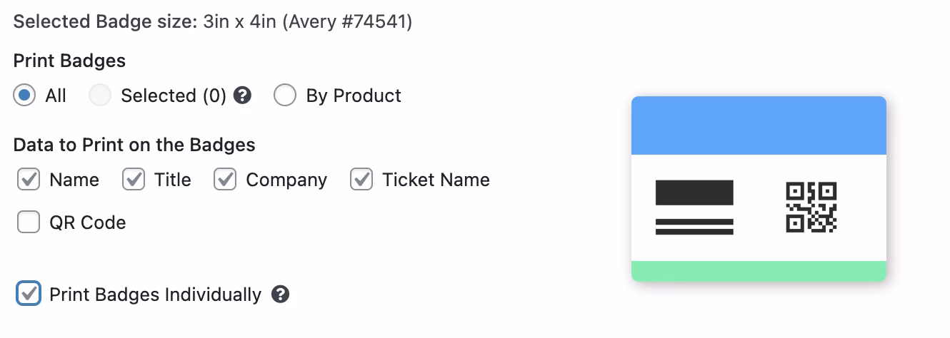Click the help icon beside Selected (0)

(x=243, y=96)
